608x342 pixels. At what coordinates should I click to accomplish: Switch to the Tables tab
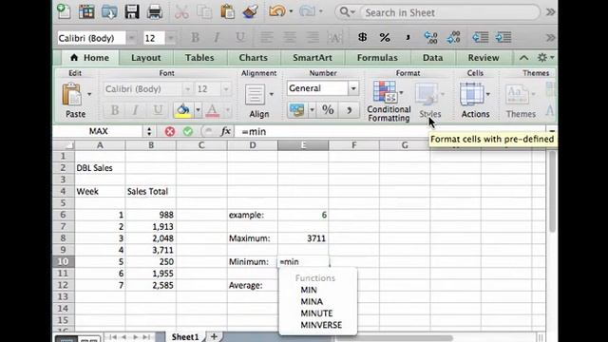pos(199,58)
